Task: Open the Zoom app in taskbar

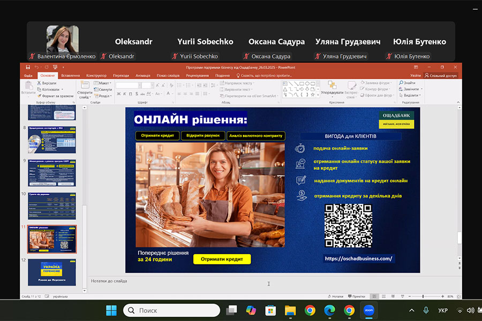Action: (370, 310)
